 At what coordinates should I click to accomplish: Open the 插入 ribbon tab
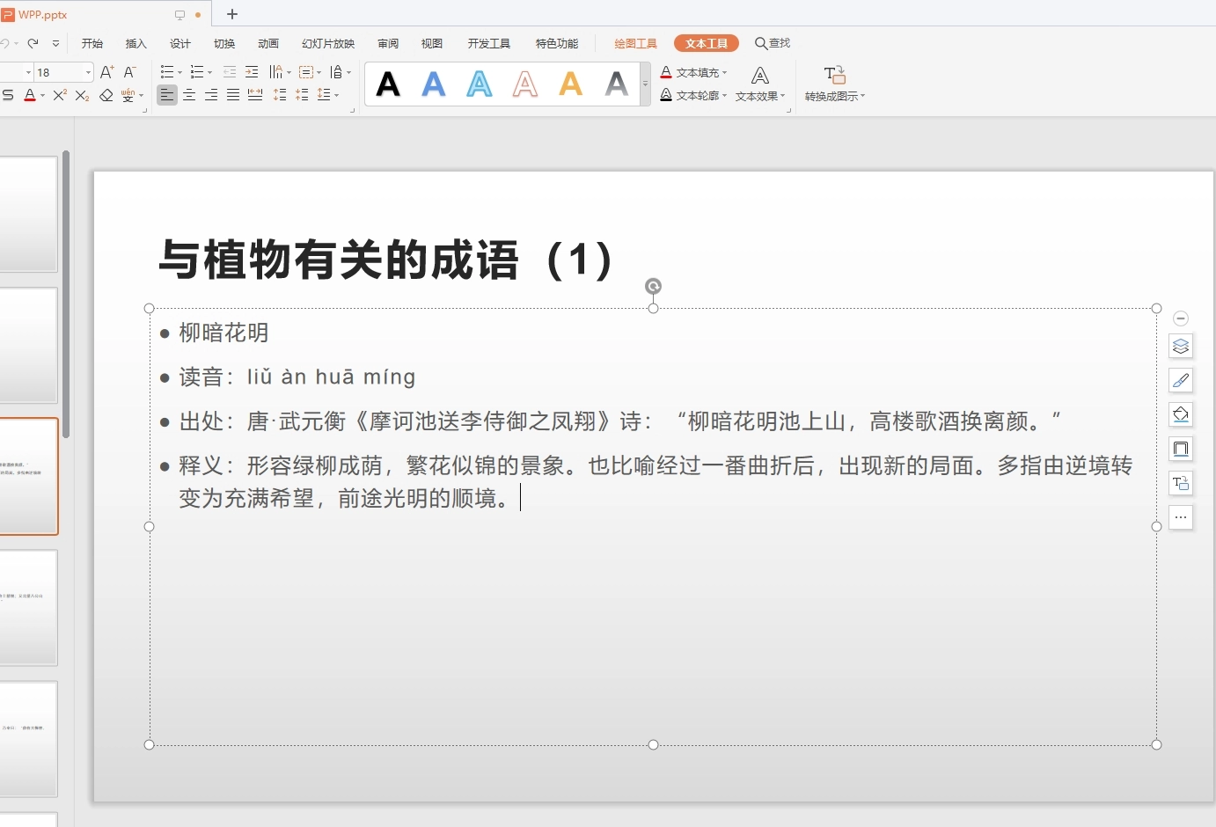pyautogui.click(x=136, y=43)
